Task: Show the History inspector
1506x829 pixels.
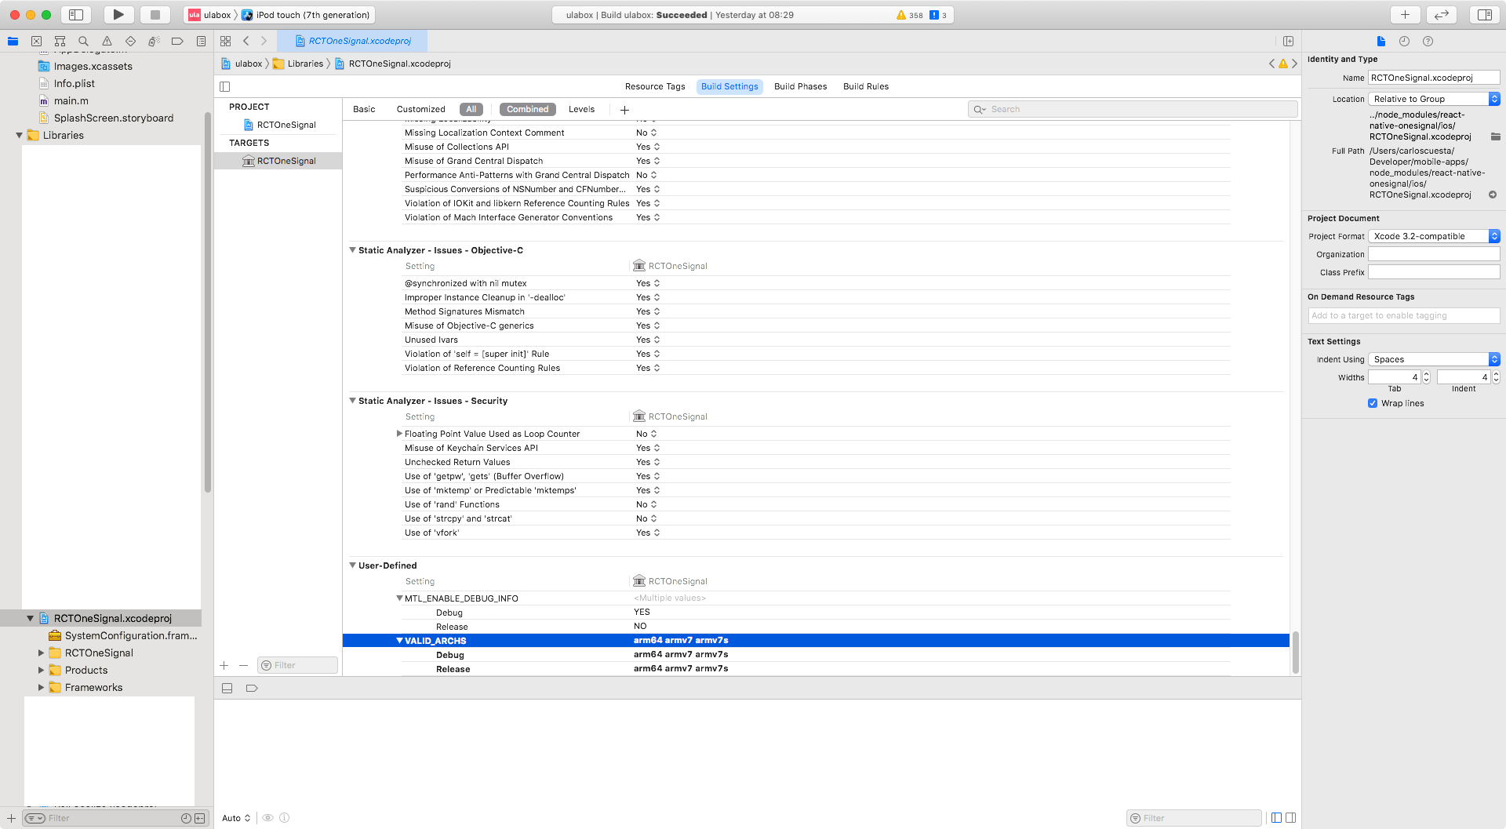Action: [1404, 41]
